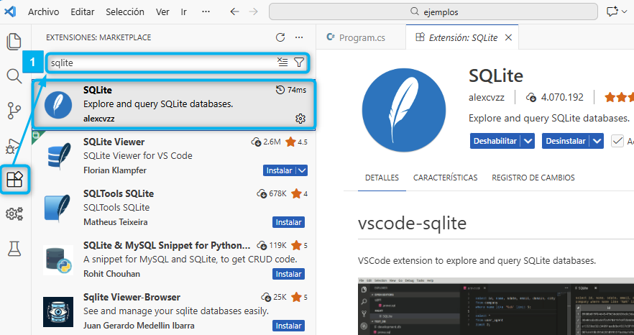Expand Instalar dropdown for SQLite Viewer
Image resolution: width=634 pixels, height=335 pixels.
click(x=302, y=170)
